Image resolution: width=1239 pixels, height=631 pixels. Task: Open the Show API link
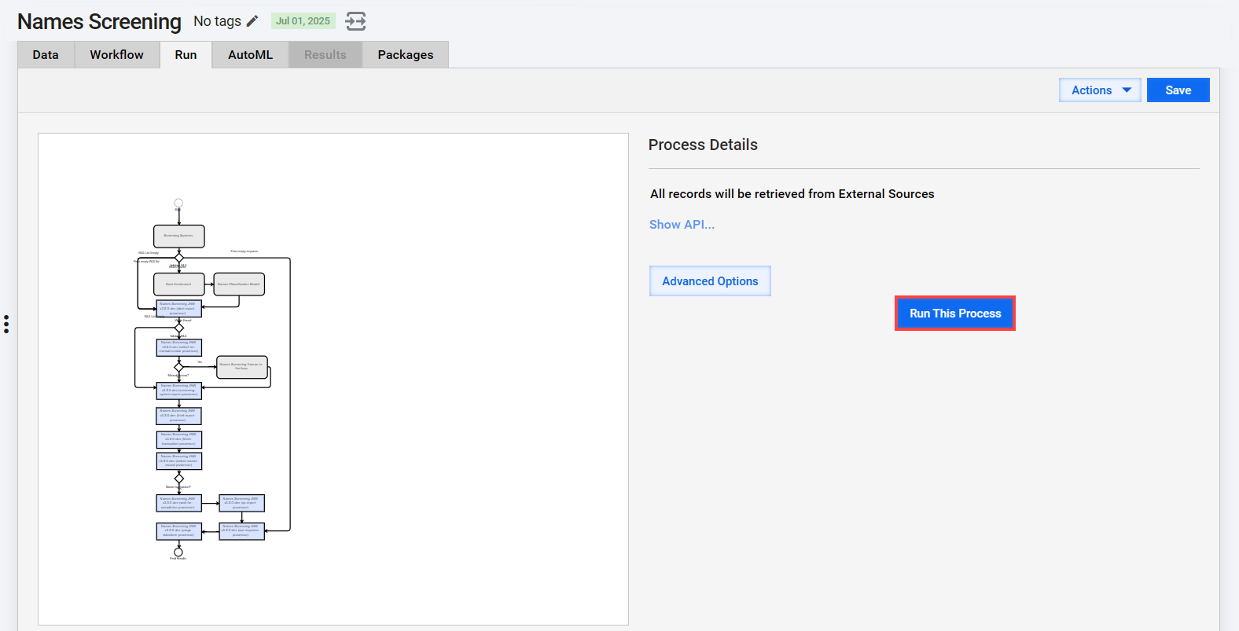[682, 225]
